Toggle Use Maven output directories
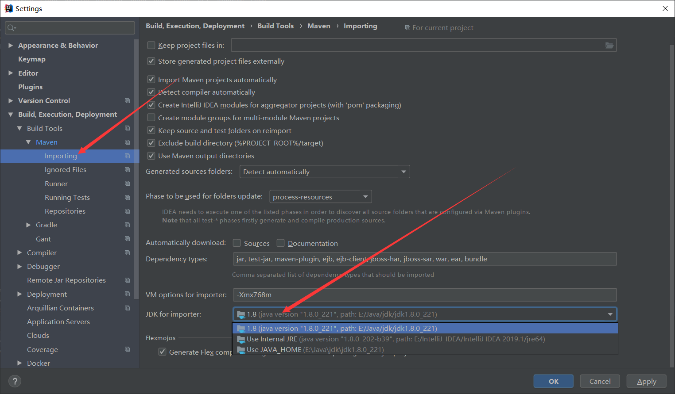Screen dimensions: 675x394 click(151, 156)
